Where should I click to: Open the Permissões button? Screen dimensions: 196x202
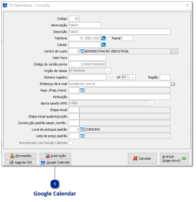pos(21,156)
